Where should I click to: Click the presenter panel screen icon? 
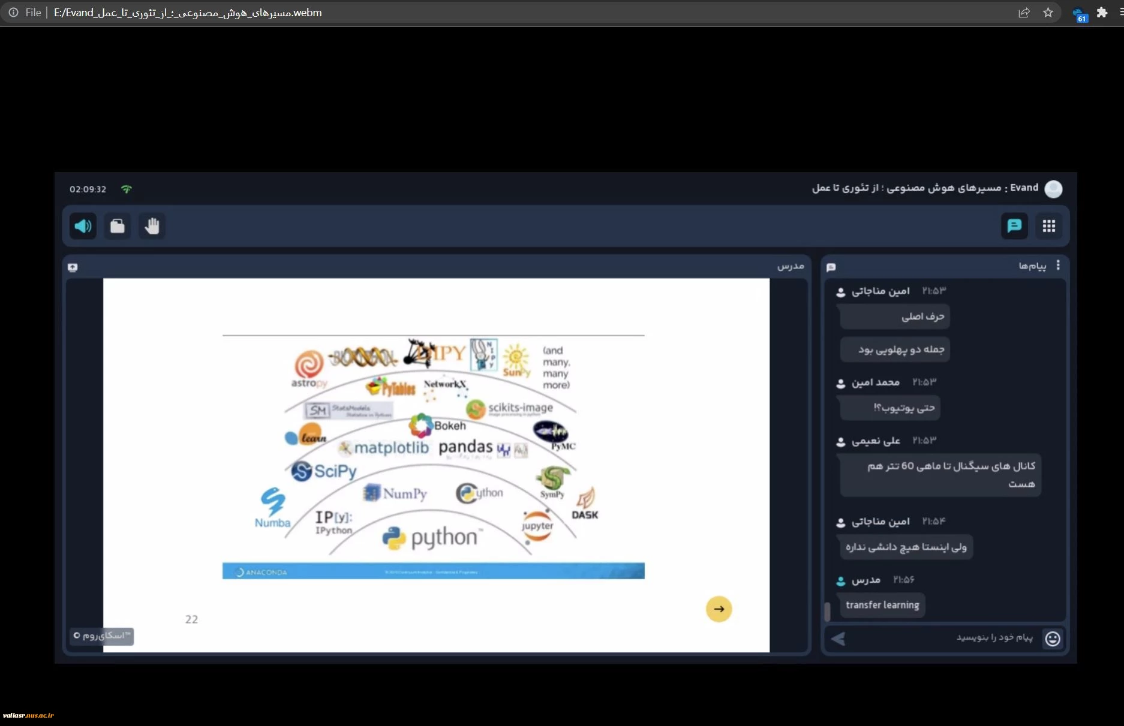73,267
